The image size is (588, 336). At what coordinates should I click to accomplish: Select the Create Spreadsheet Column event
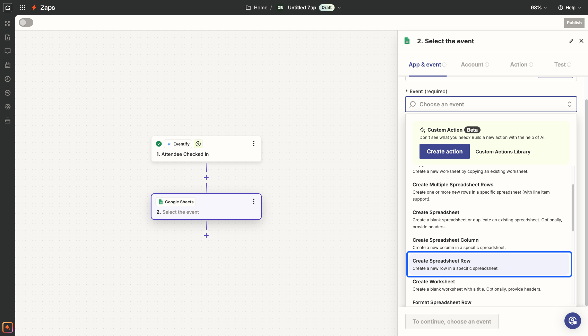tap(489, 244)
